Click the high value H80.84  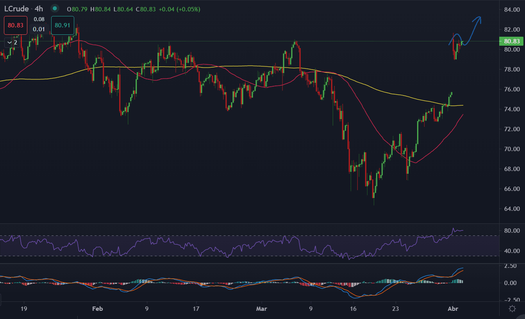click(x=101, y=9)
